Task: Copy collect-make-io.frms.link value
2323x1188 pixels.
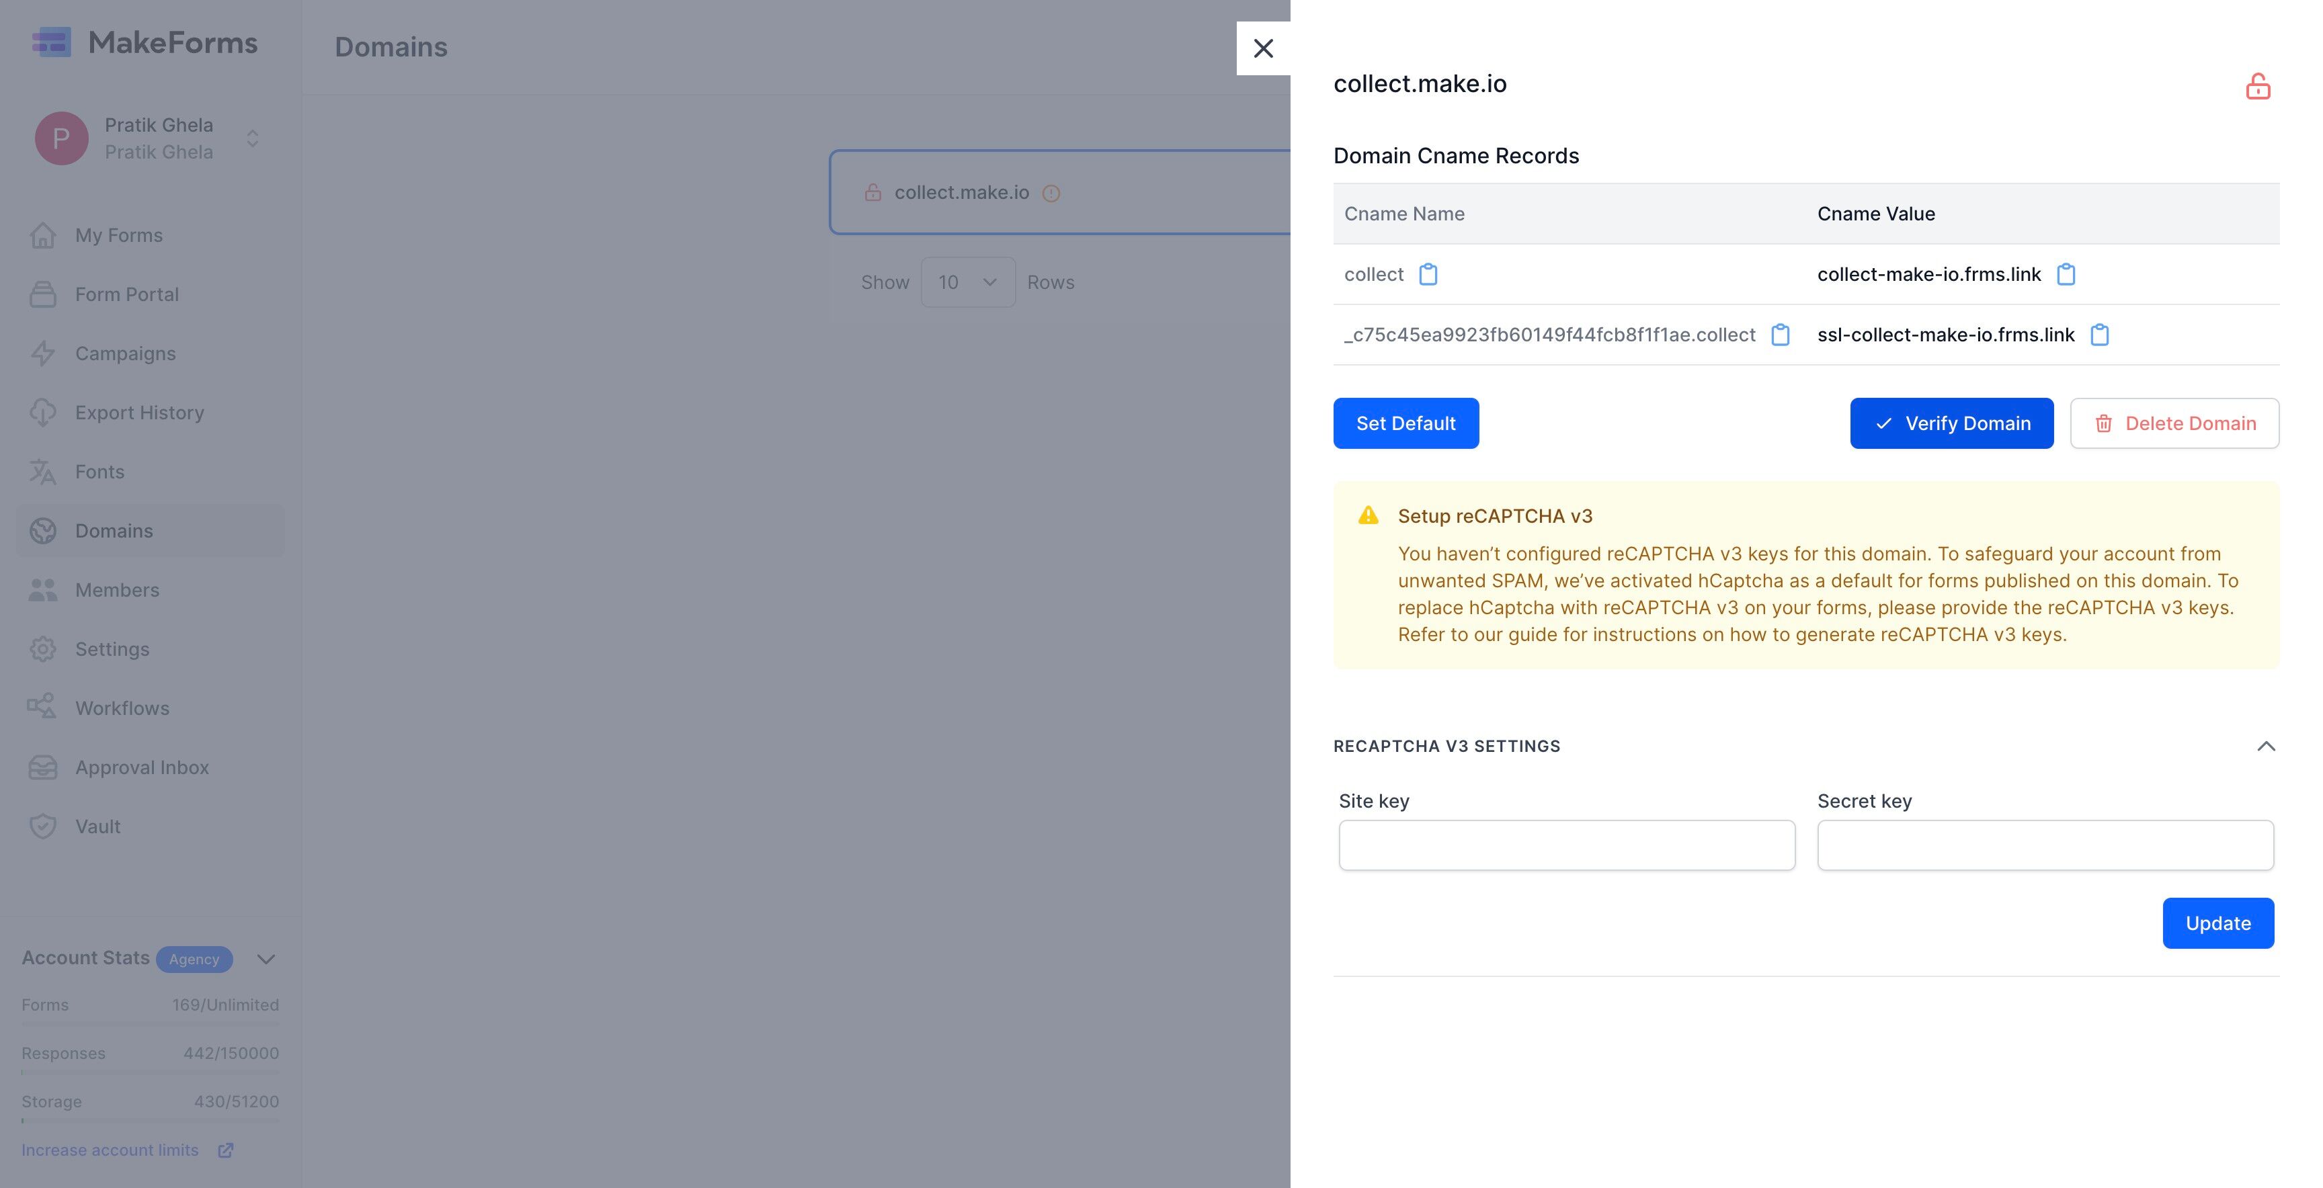Action: pos(2065,274)
